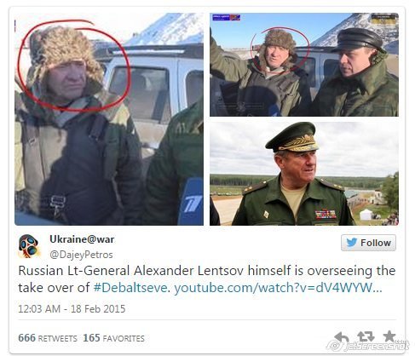
Task: Retweet using the retweet arrows icon
Action: 366,336
